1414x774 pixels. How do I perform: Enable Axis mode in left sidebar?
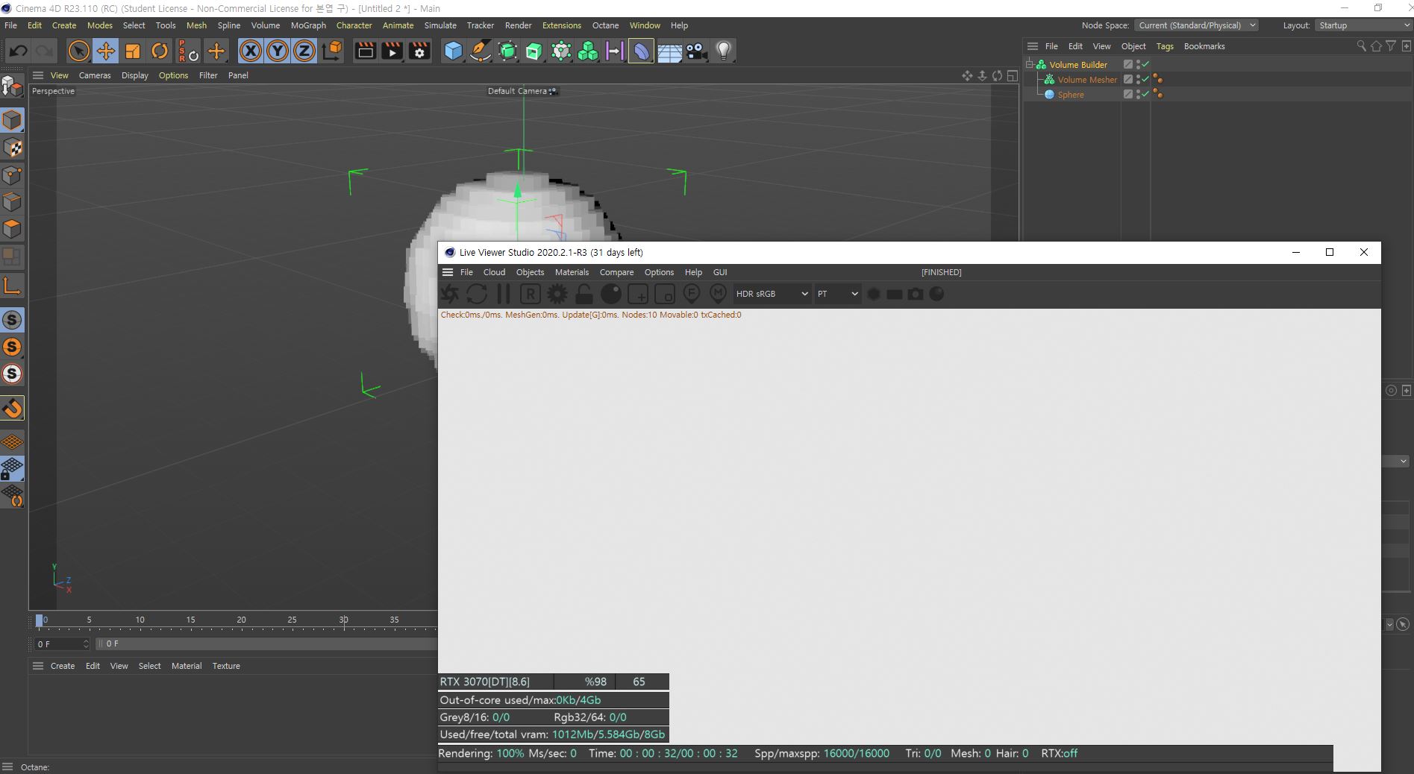click(x=12, y=286)
